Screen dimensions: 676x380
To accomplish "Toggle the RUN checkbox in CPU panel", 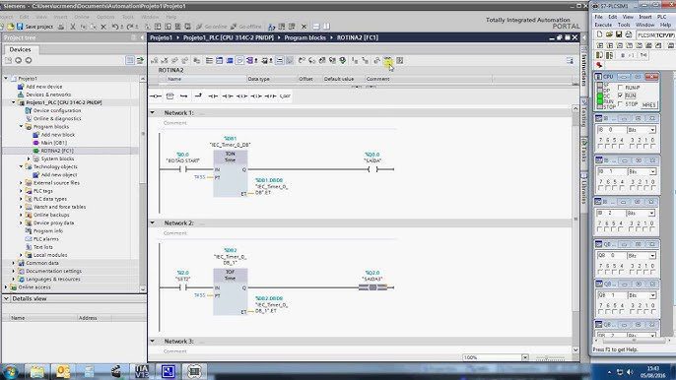I will 621,95.
